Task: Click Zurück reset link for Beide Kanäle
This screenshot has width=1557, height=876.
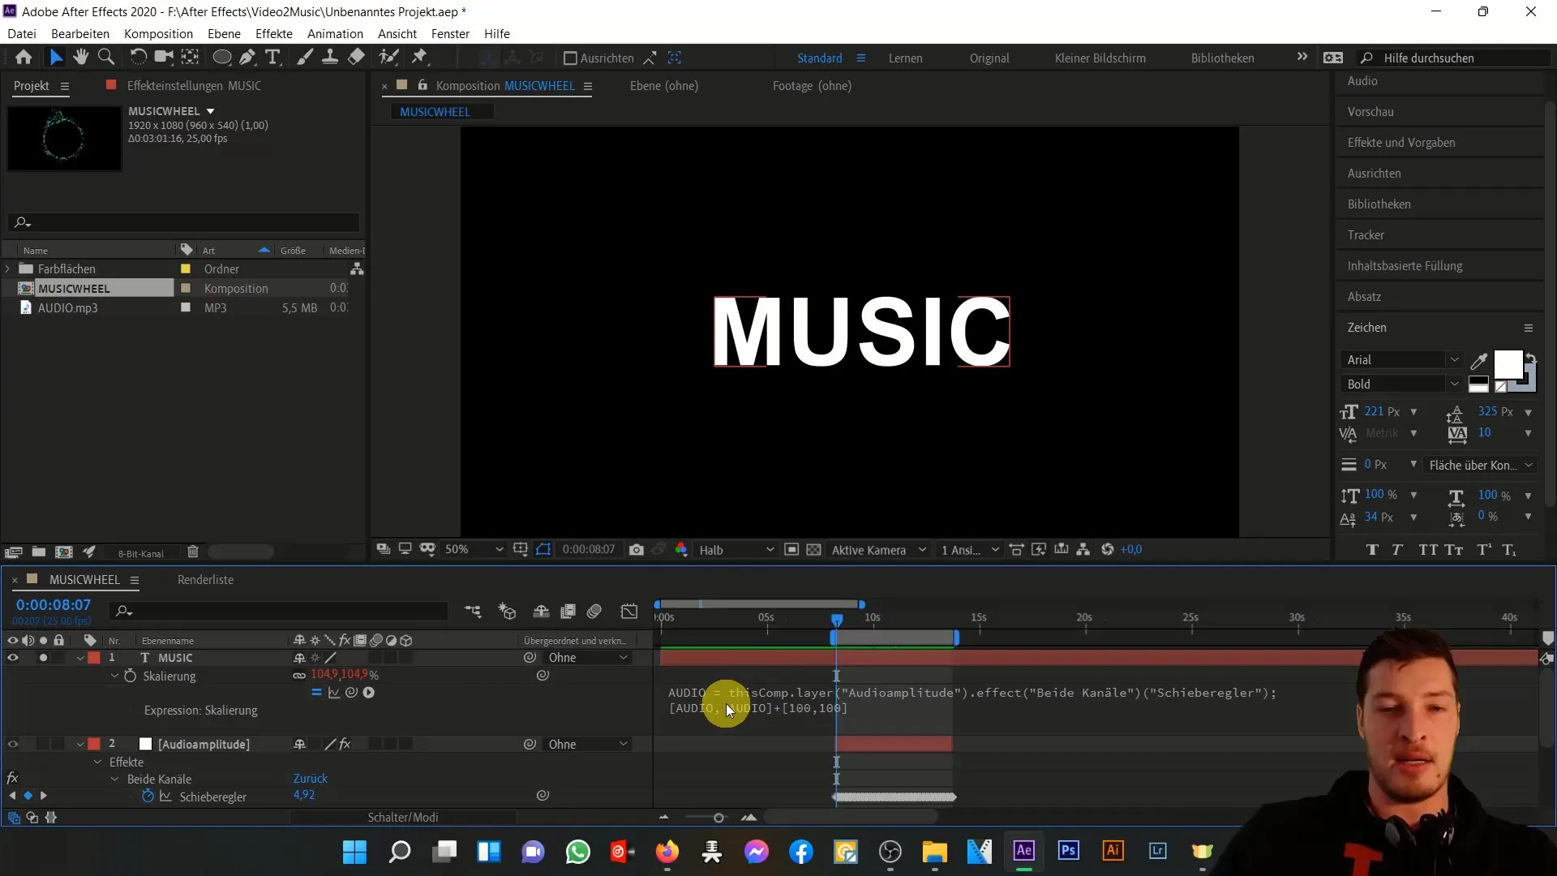Action: tap(311, 779)
